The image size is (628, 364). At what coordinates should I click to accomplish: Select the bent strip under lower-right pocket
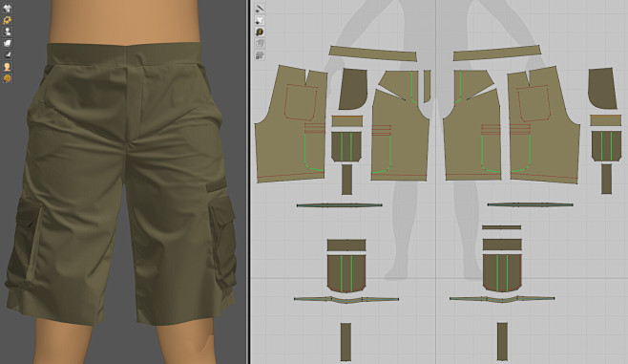(x=502, y=299)
